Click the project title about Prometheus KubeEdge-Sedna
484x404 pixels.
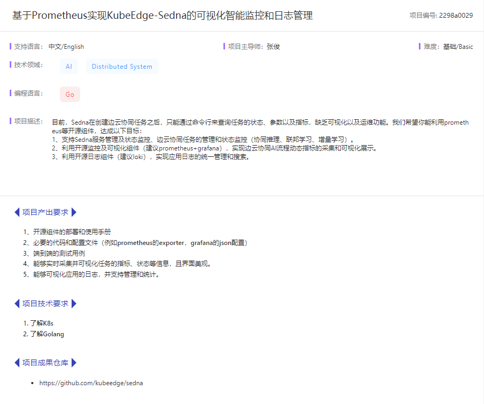pyautogui.click(x=163, y=15)
